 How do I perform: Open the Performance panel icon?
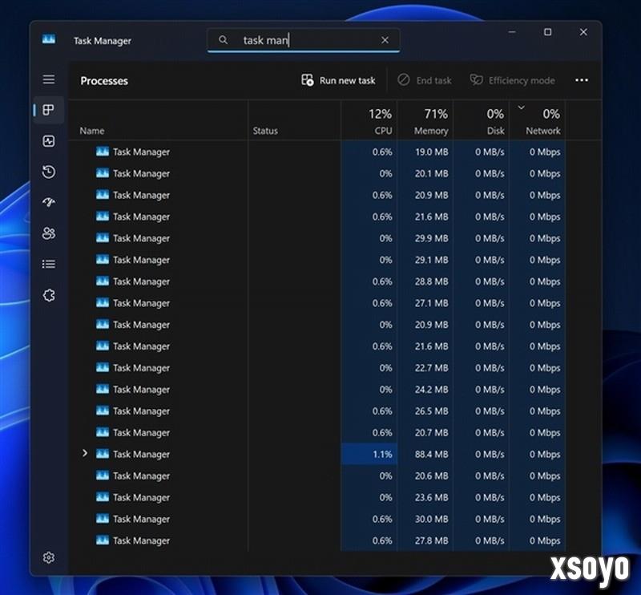coord(48,141)
